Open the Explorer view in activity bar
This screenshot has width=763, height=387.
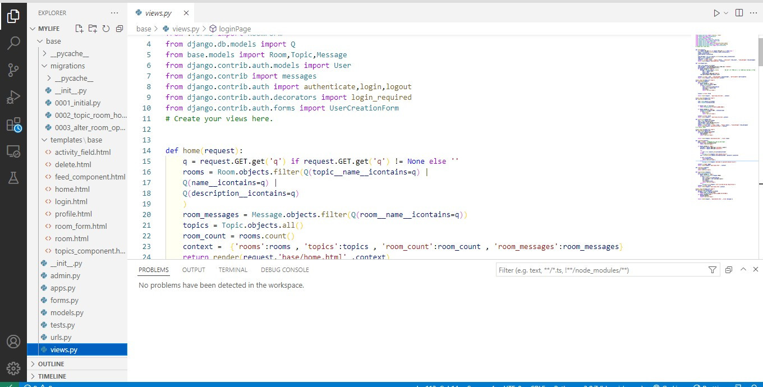pyautogui.click(x=13, y=16)
